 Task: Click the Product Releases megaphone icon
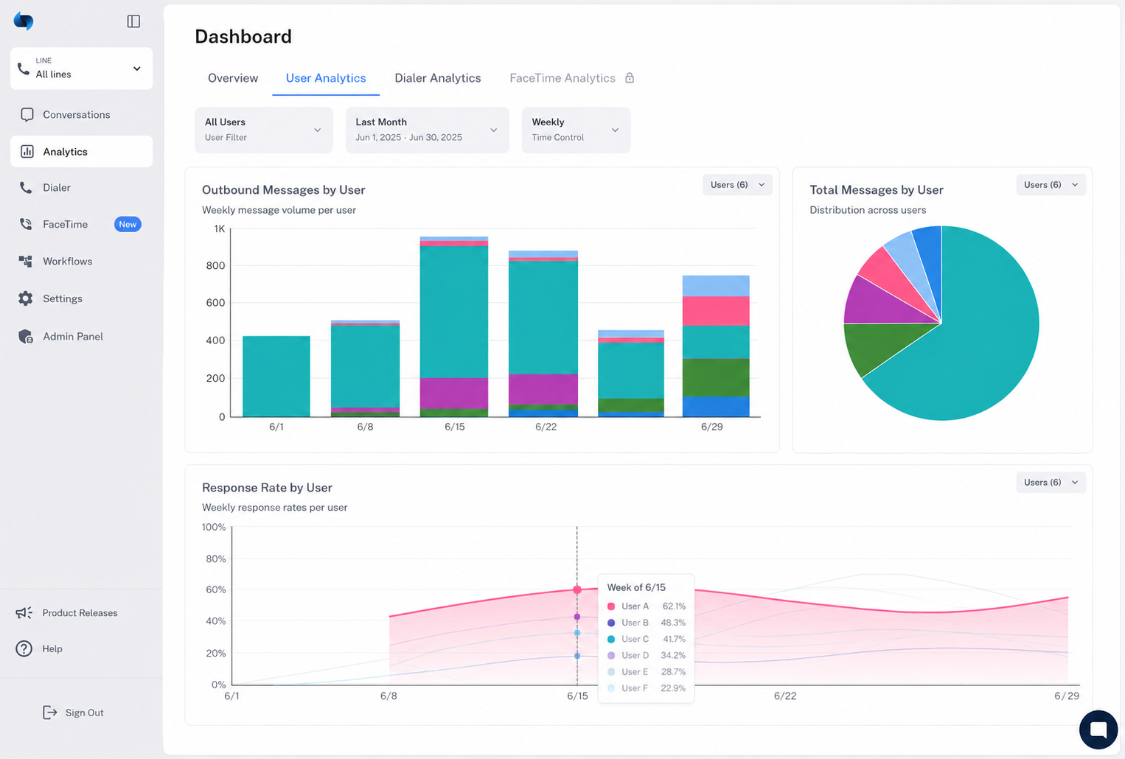tap(24, 612)
